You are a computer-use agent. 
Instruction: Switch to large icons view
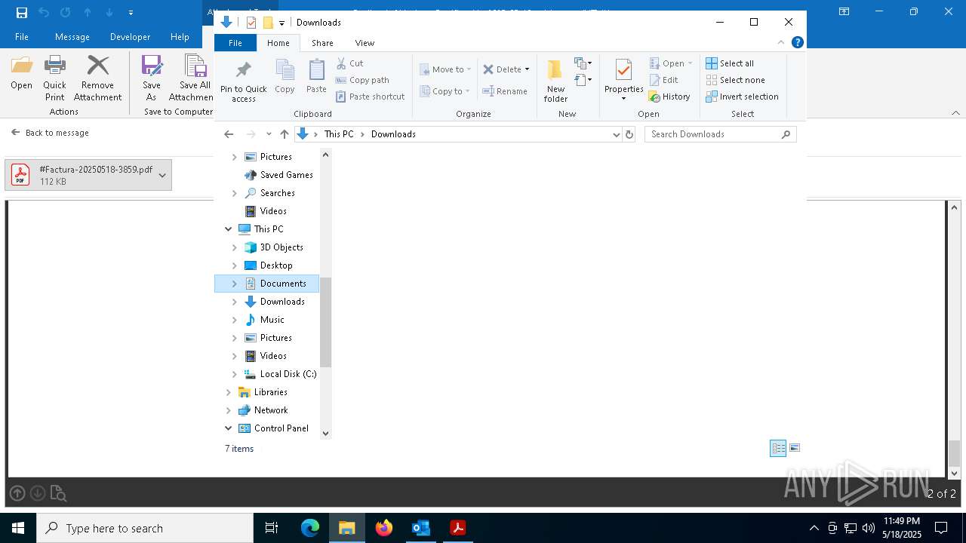point(795,448)
